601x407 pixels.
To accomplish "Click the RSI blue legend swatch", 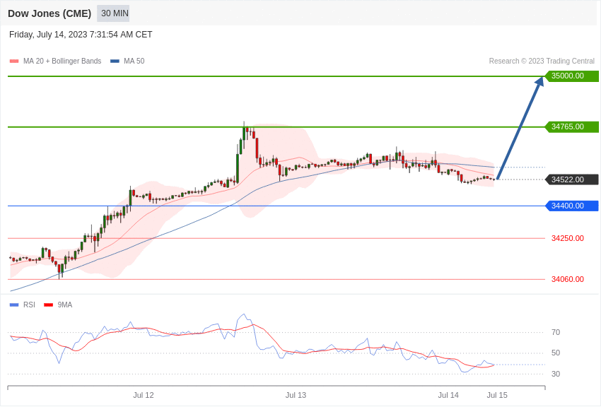I will [14, 305].
